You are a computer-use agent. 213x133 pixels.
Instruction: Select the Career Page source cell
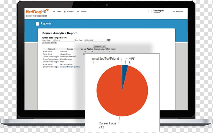[x=65, y=54]
